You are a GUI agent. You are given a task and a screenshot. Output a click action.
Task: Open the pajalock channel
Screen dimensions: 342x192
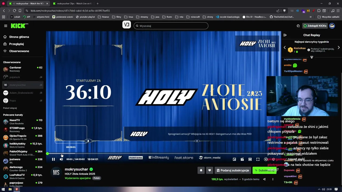(23, 77)
